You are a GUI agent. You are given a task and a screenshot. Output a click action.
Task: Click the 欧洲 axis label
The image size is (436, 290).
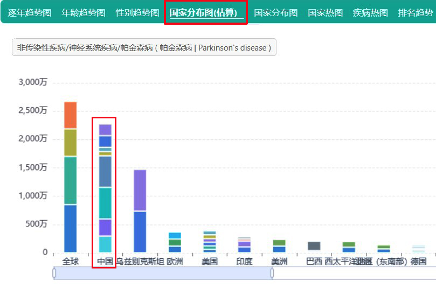click(x=175, y=261)
